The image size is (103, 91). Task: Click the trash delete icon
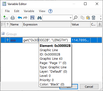coord(93,18)
